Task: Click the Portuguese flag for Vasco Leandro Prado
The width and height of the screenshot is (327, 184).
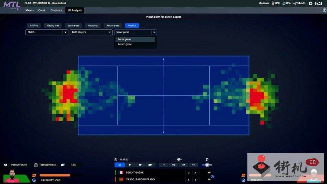Action: 121,179
